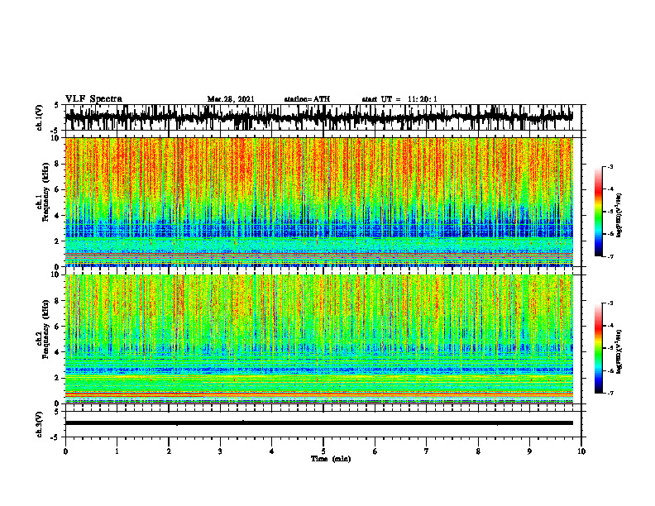Click the time axis tick label "3"
The width and height of the screenshot is (655, 506).
tap(220, 451)
